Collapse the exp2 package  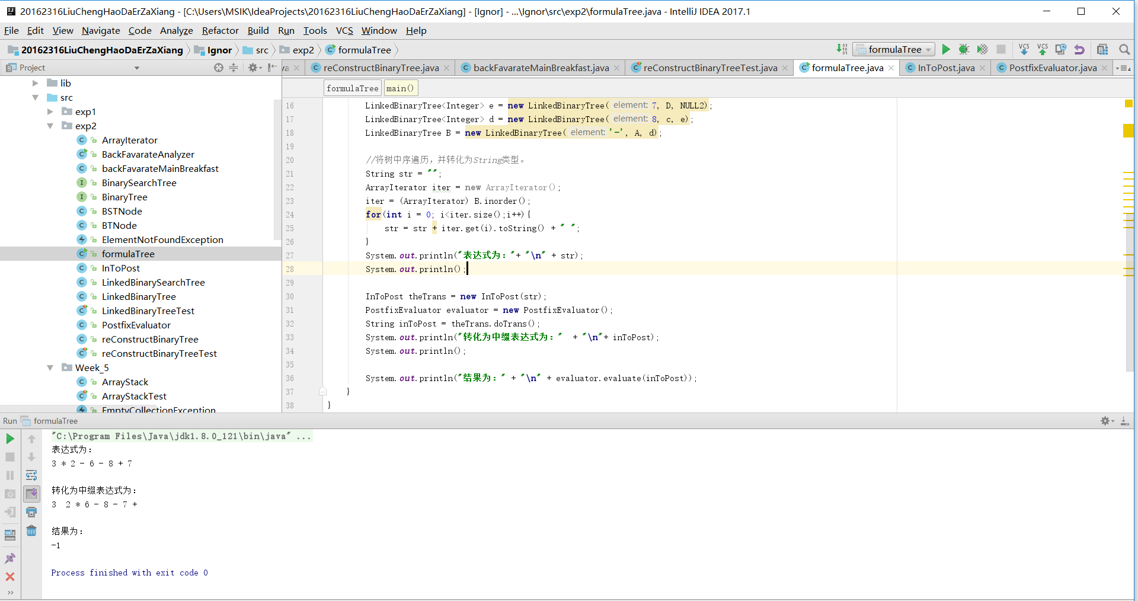[x=50, y=126]
